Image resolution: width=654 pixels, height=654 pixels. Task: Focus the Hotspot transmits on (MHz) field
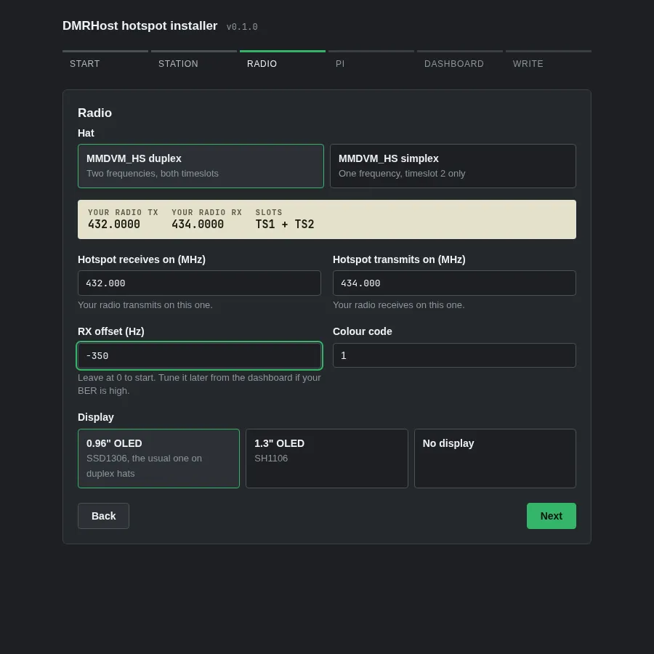click(x=454, y=283)
